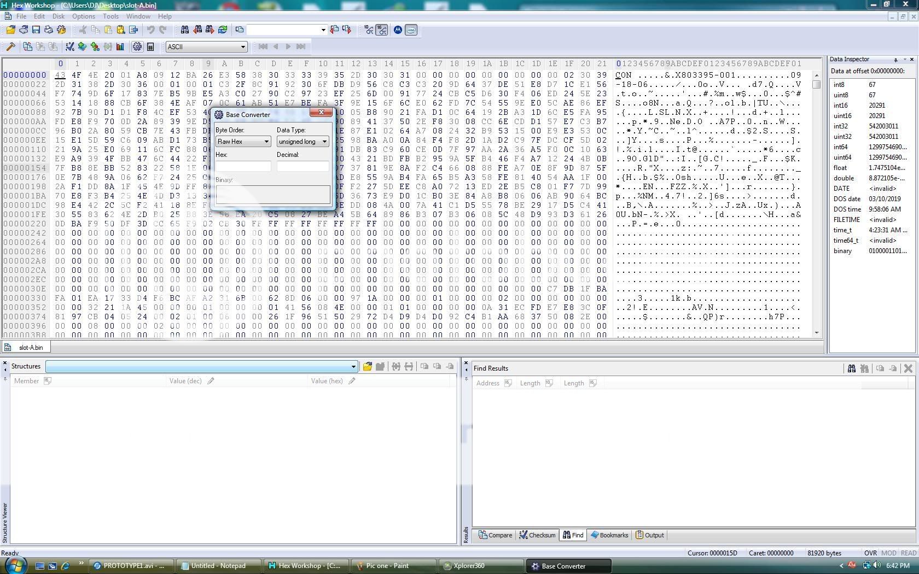Image resolution: width=919 pixels, height=574 pixels.
Task: Click the Generate Checksum toolbar icon
Action: 69,47
